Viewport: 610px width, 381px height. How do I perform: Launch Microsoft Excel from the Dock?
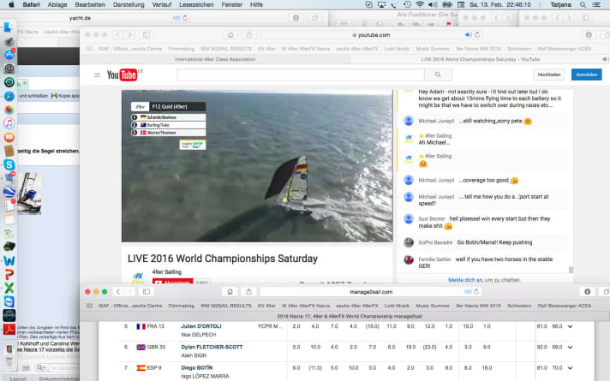[9, 288]
